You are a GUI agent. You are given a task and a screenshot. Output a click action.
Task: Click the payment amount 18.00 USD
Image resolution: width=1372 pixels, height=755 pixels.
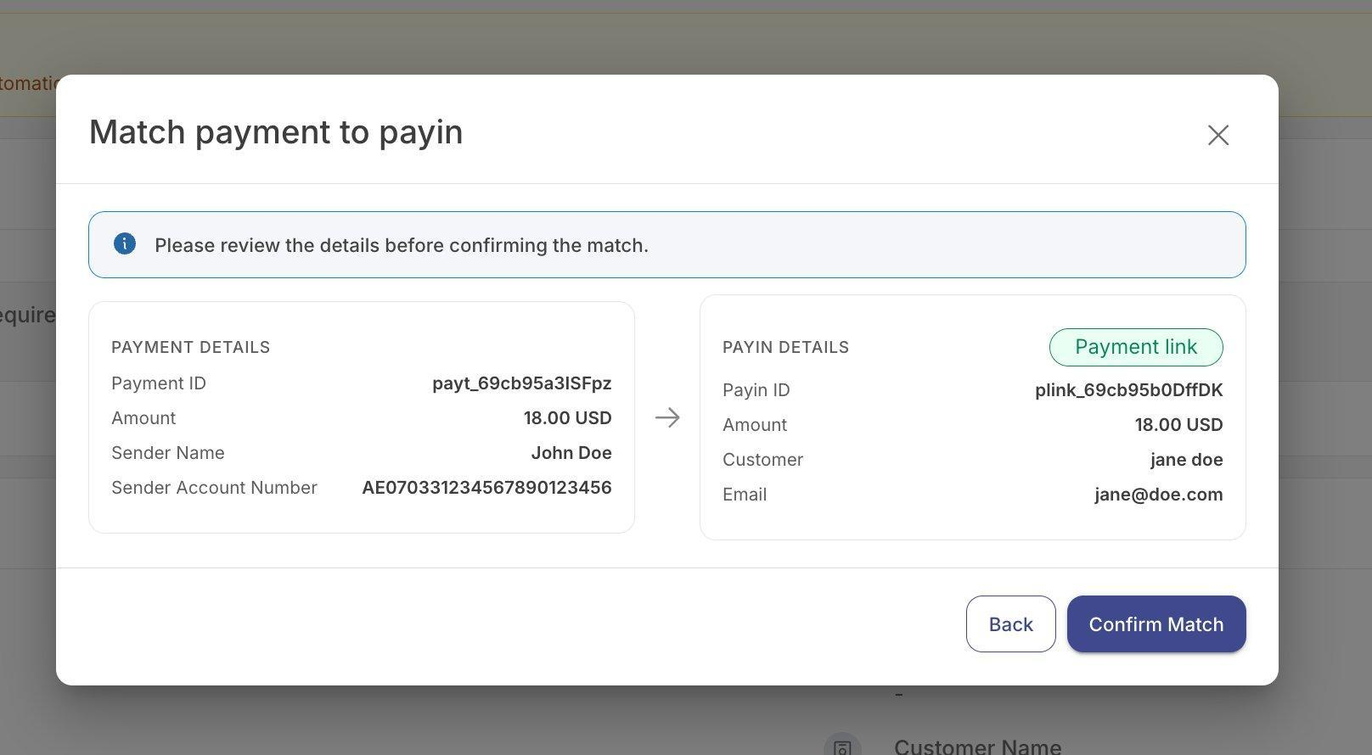[x=567, y=418]
